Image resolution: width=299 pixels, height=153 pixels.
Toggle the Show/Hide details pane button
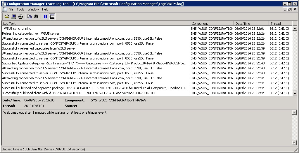tap(52, 17)
